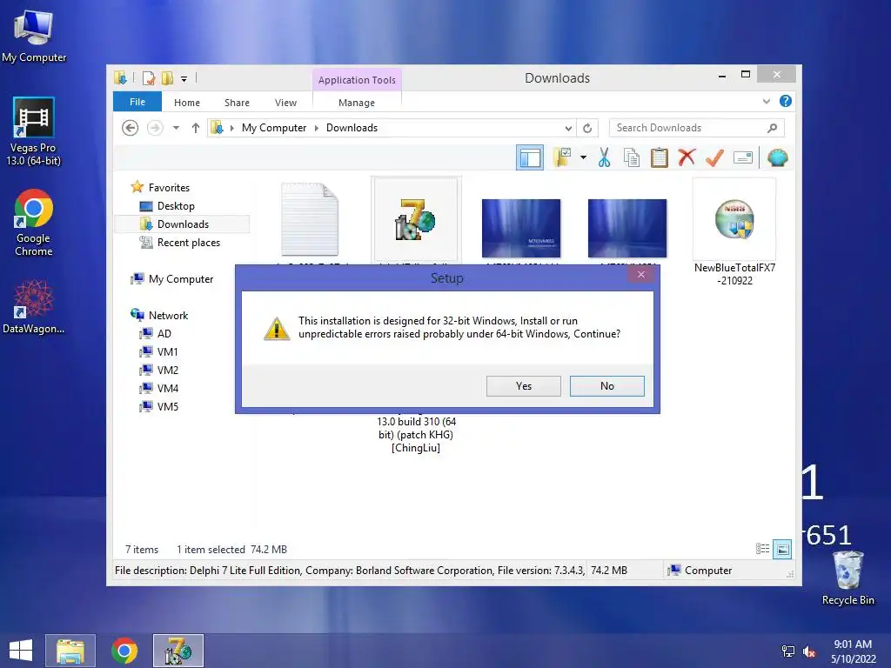
Task: Click the Rename toolbar icon
Action: click(743, 157)
